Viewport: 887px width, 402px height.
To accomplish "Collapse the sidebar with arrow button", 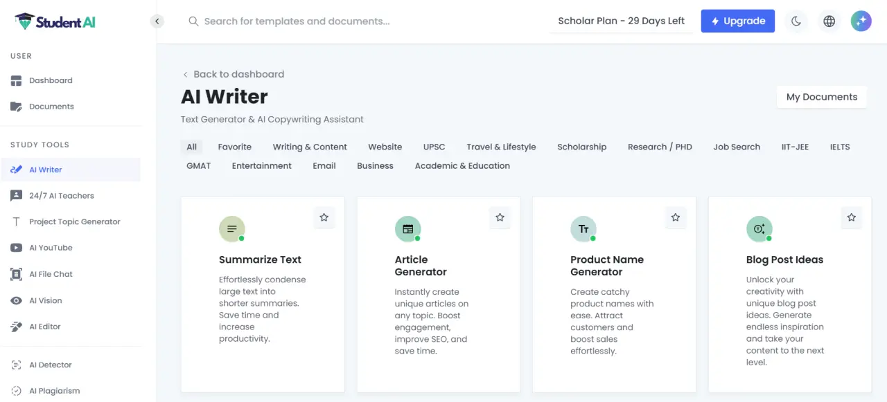I will (x=157, y=21).
